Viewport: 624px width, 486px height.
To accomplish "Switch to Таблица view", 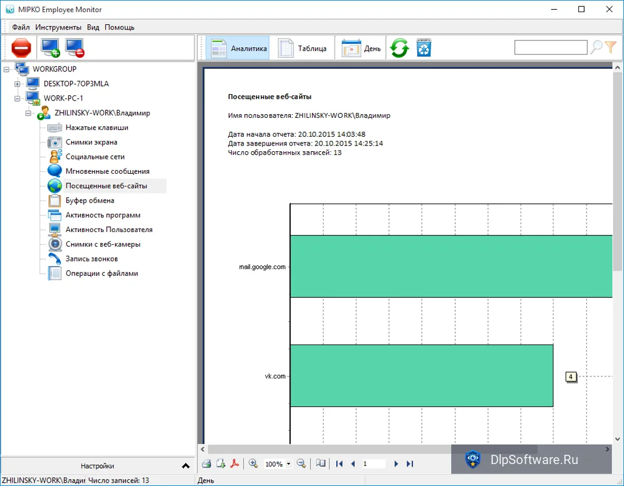I will tap(302, 48).
